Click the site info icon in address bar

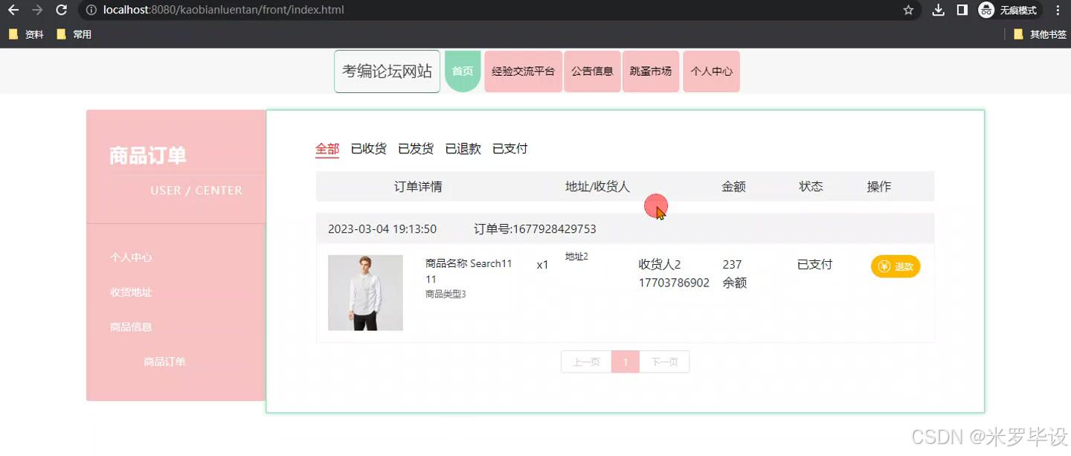(x=91, y=10)
